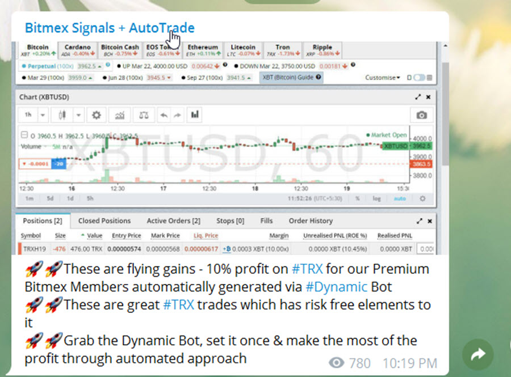Screen dimensions: 511x377
Task: Toggle the percent (%) scale option
Action: point(358,198)
